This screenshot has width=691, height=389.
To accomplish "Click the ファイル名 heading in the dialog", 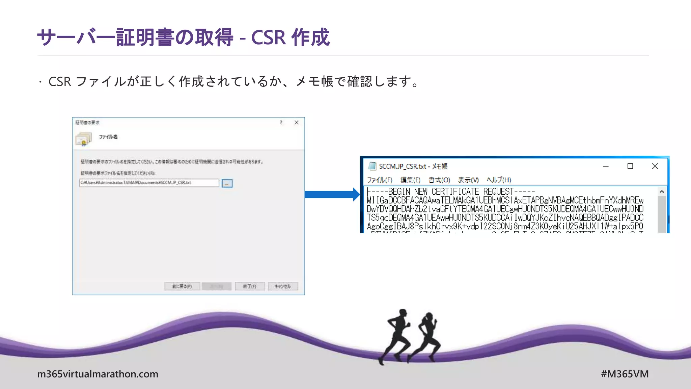I will [108, 137].
